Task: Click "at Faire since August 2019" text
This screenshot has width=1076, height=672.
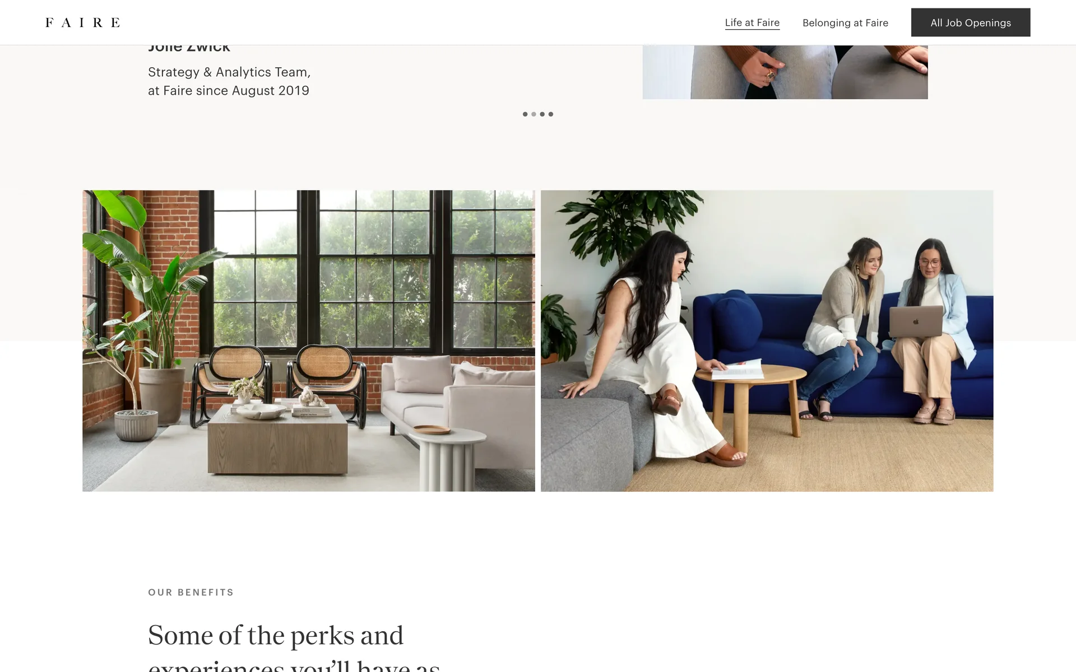Action: pos(229,91)
